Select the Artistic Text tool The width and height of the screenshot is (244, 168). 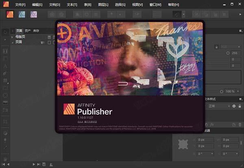[x=5, y=66]
